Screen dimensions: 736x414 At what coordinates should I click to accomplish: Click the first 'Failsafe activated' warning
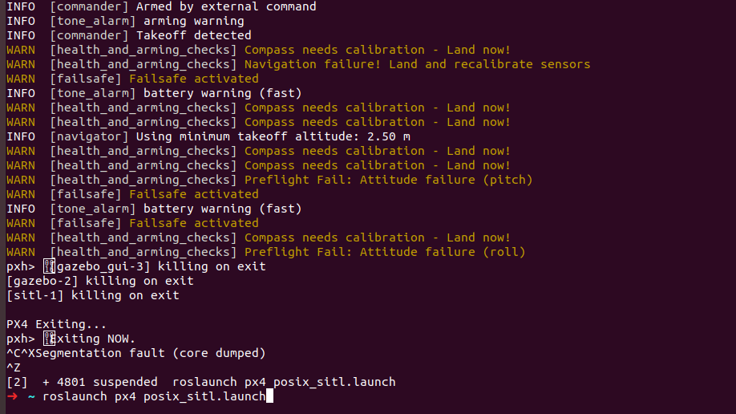point(194,79)
